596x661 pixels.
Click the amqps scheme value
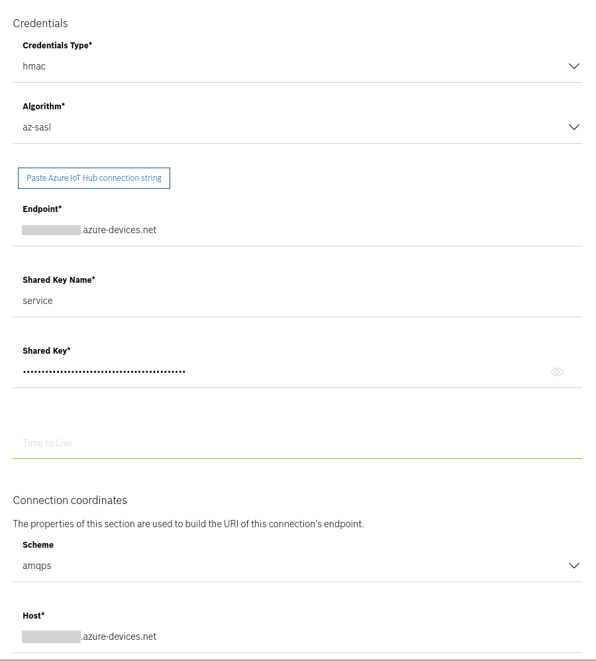[36, 566]
